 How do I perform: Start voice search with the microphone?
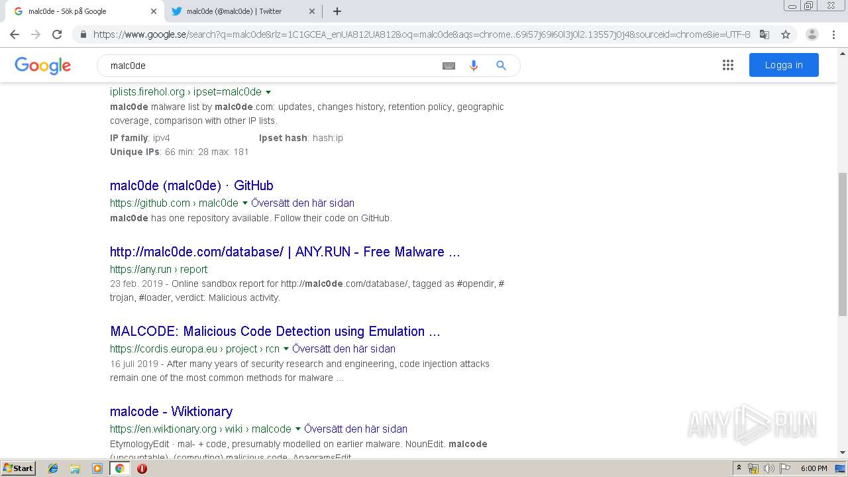coord(474,66)
